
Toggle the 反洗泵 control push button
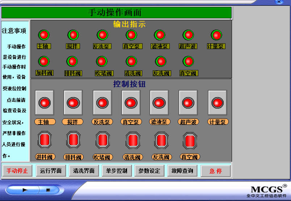[102, 102]
